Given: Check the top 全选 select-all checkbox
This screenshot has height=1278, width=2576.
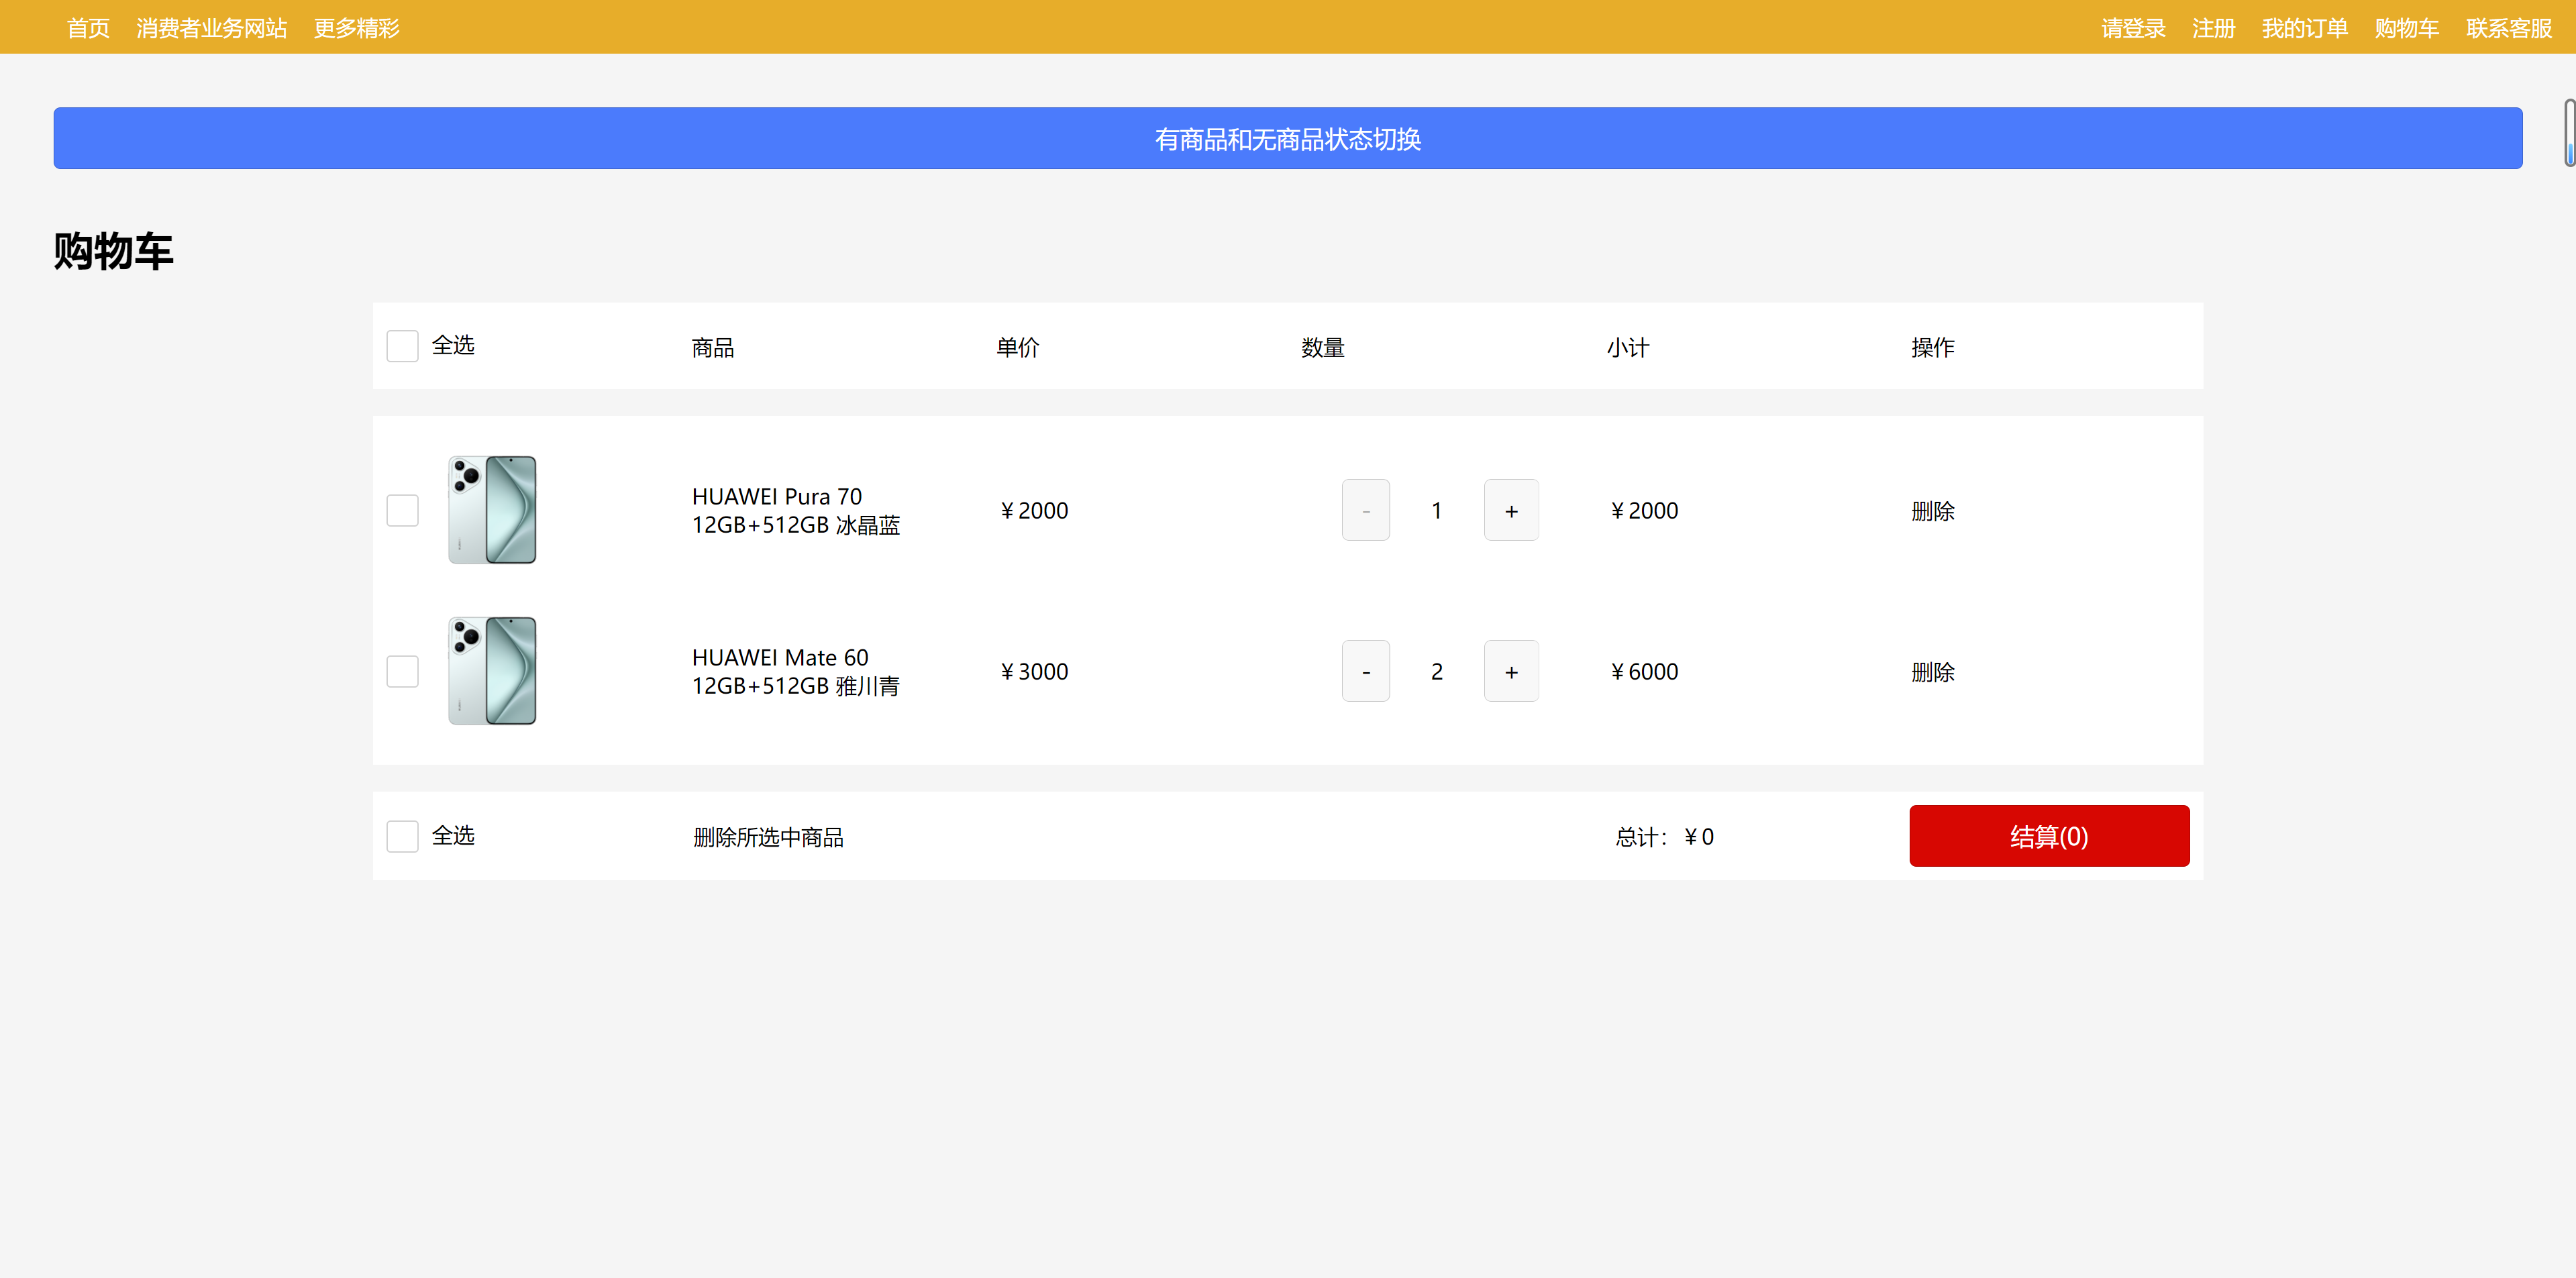Looking at the screenshot, I should [x=402, y=346].
